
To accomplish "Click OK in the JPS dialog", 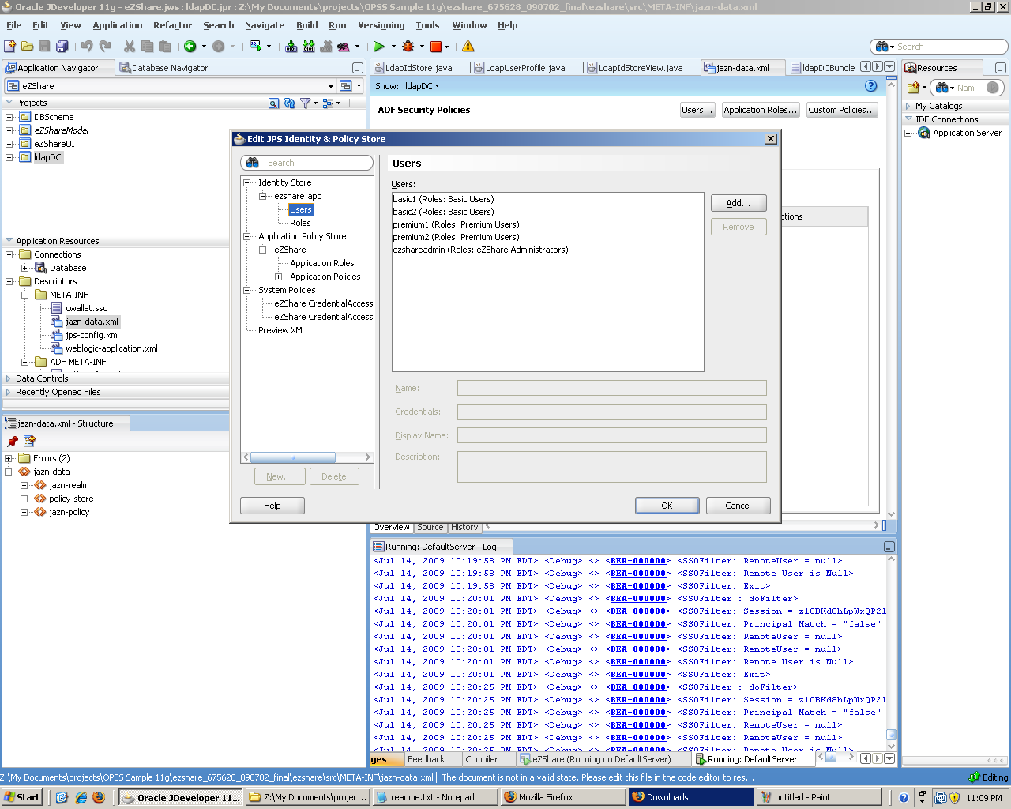I will tap(667, 506).
